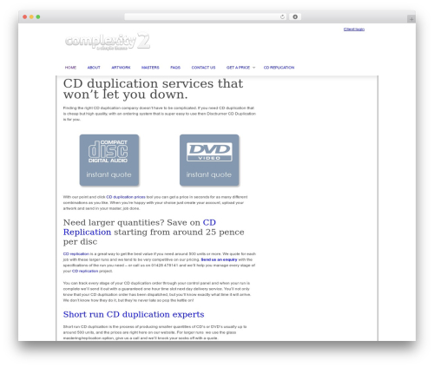Open the CD Replication menu item

tap(279, 68)
